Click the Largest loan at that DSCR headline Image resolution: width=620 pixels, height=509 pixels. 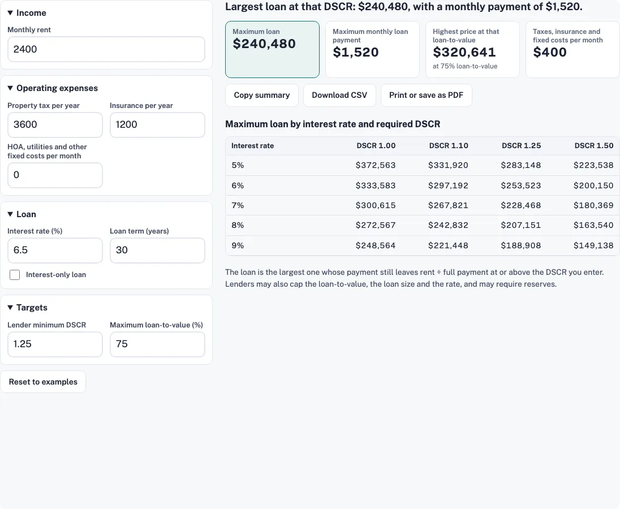[404, 7]
